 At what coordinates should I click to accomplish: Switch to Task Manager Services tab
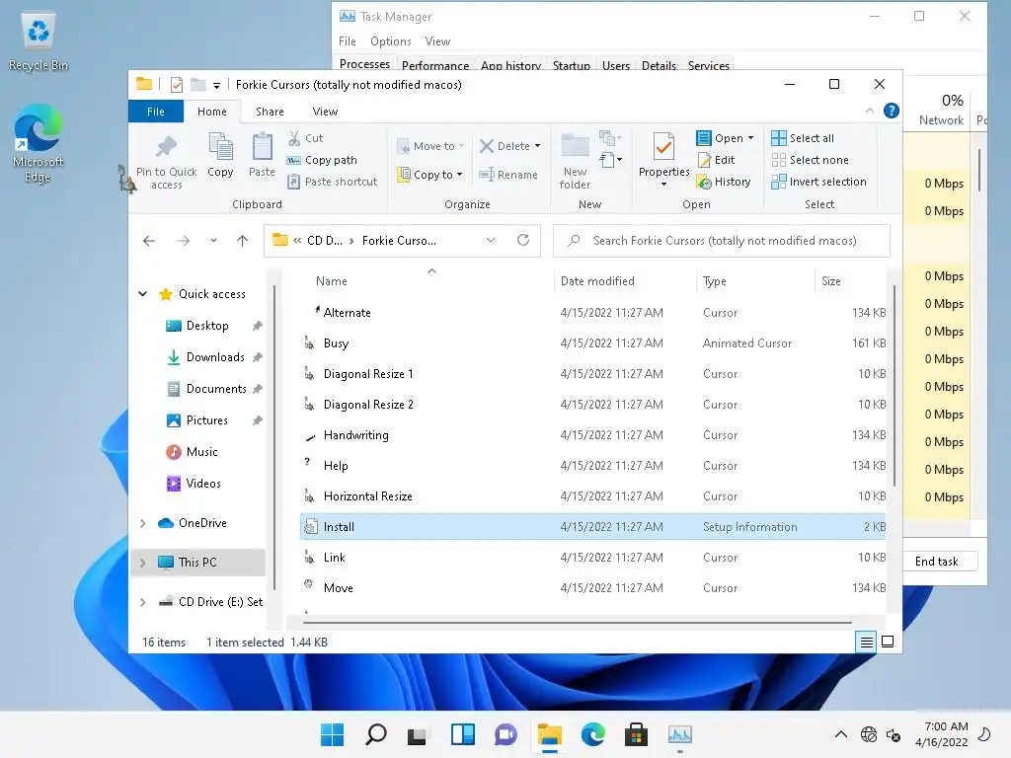click(x=709, y=65)
